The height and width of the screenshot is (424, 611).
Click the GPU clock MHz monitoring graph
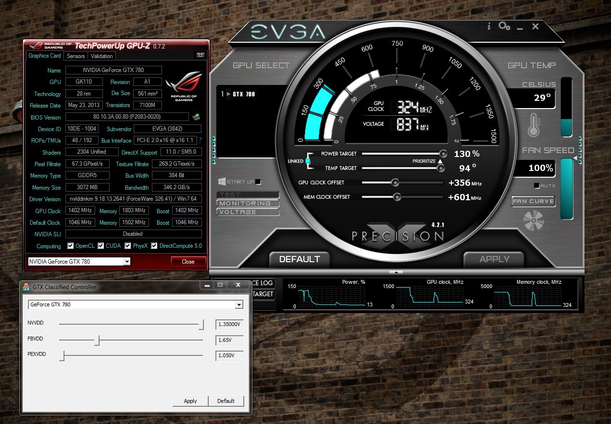point(429,296)
